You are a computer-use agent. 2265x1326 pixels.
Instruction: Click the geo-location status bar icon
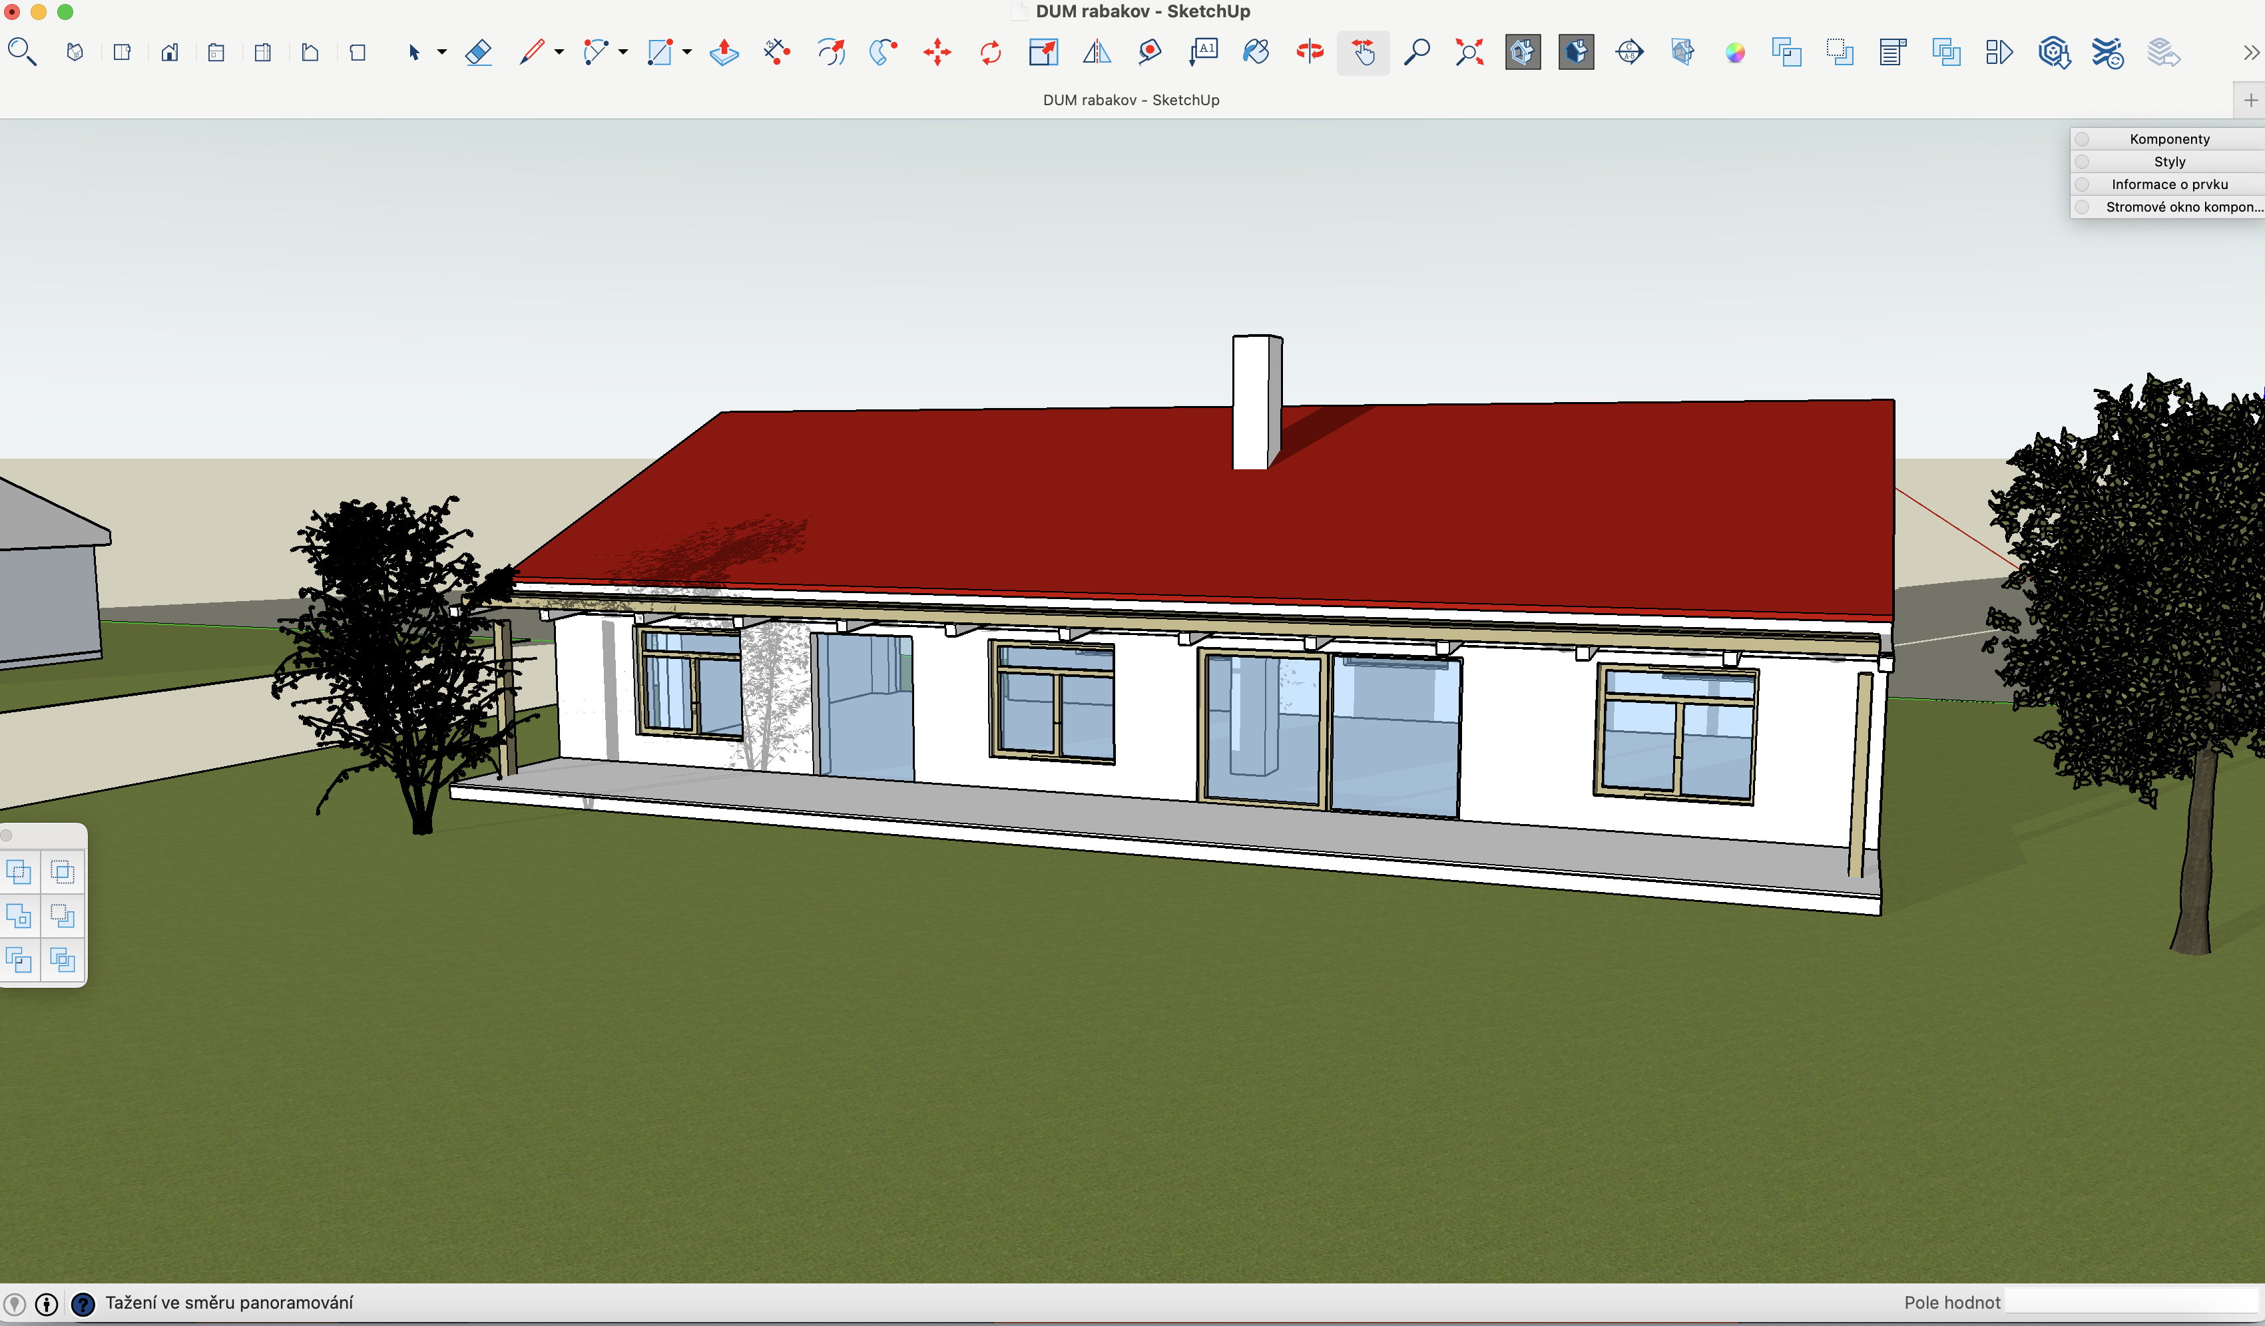(15, 1303)
